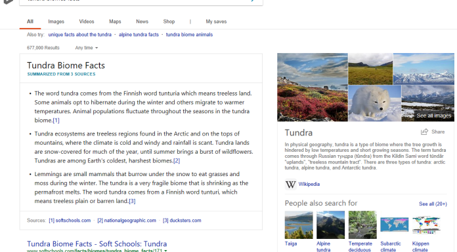This screenshot has height=252, width=457.
Task: Click the search box at top
Action: 141,2
